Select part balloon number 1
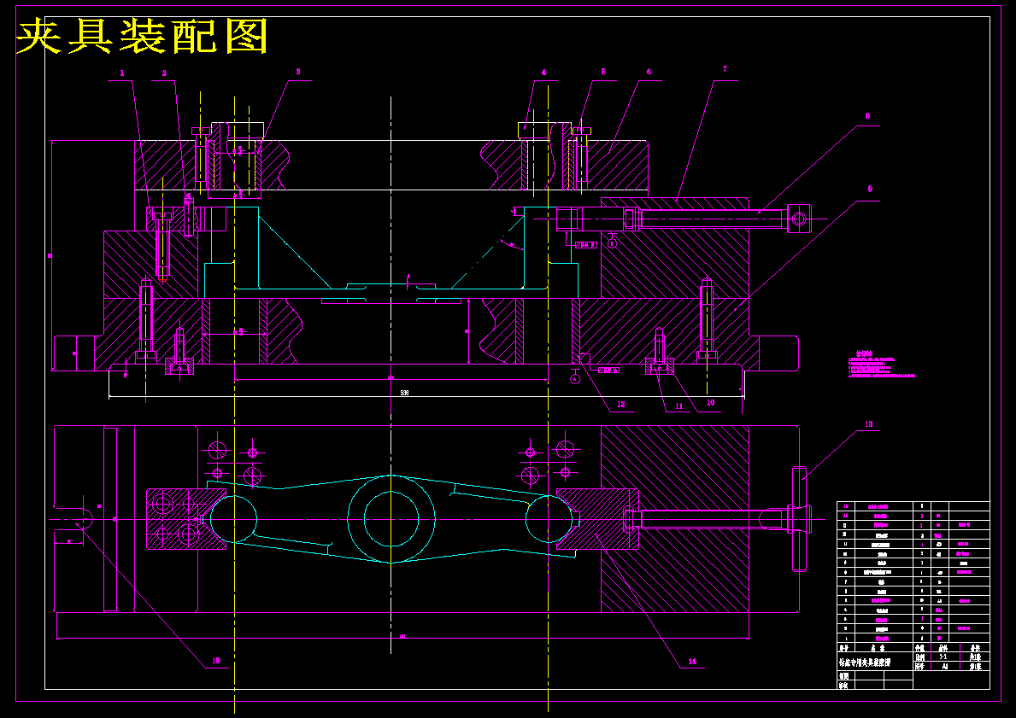The width and height of the screenshot is (1016, 718). [x=120, y=73]
